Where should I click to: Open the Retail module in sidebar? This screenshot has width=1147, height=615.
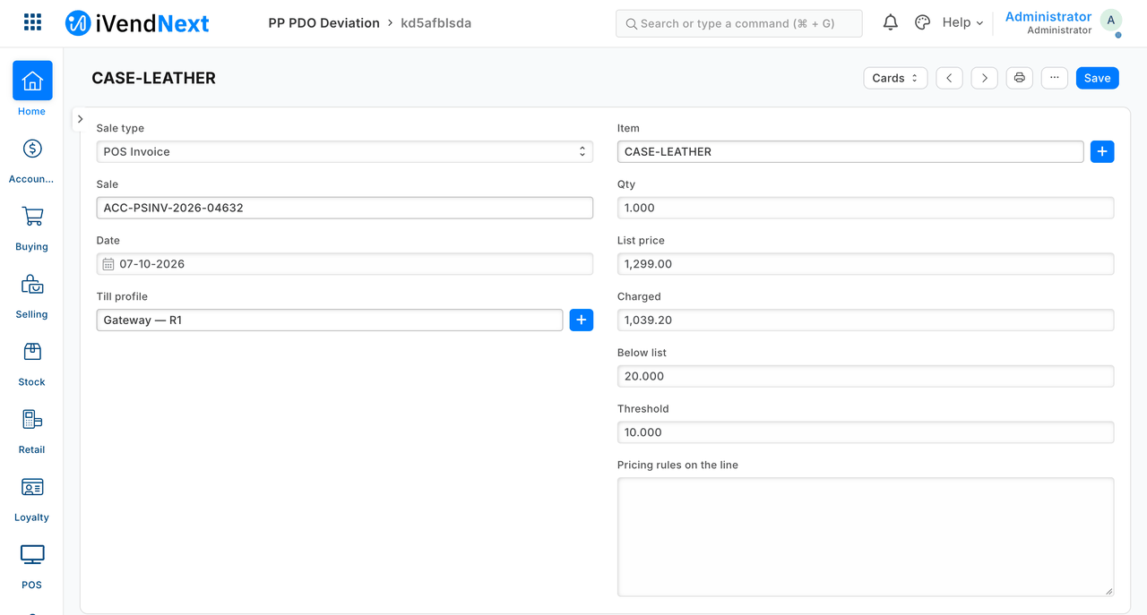pyautogui.click(x=32, y=432)
